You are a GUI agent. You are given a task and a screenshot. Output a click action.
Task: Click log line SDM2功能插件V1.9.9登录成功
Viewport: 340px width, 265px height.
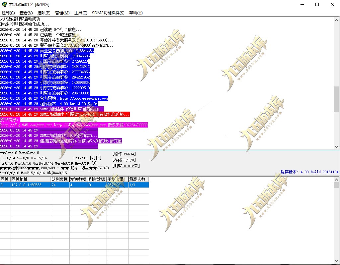point(49,135)
